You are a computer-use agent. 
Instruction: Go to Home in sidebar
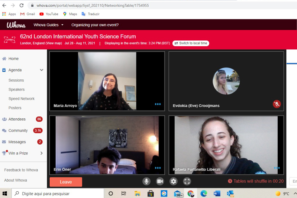click(x=14, y=59)
